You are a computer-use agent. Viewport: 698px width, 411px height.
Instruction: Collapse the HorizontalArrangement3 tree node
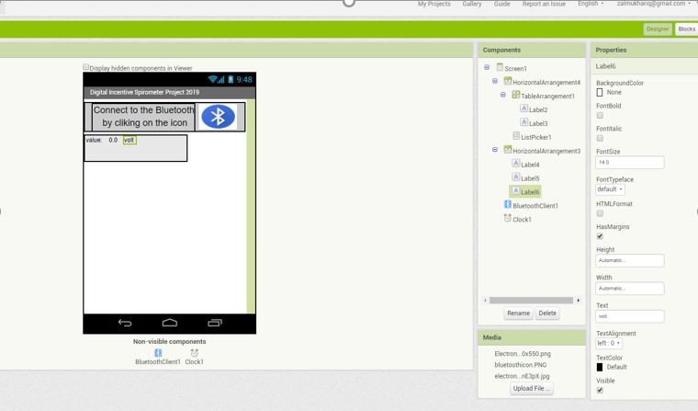click(494, 150)
